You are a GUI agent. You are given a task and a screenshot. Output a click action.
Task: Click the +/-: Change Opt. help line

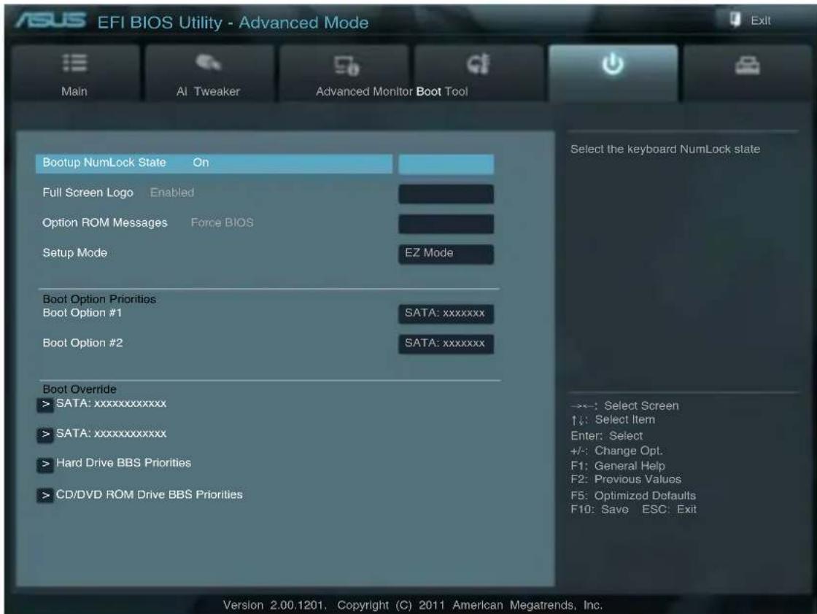616,451
